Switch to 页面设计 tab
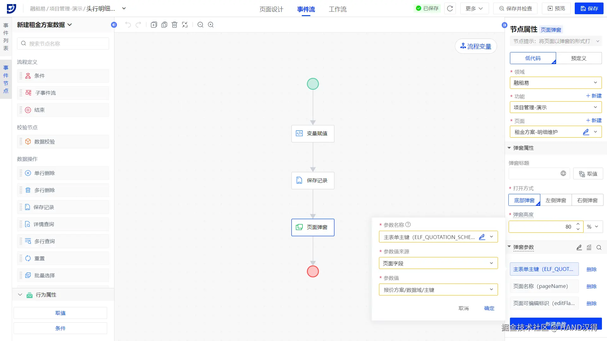Screen dimensions: 607x341 click(271, 9)
